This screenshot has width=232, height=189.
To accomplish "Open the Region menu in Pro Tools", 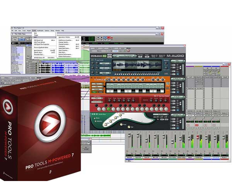I will 29,31.
